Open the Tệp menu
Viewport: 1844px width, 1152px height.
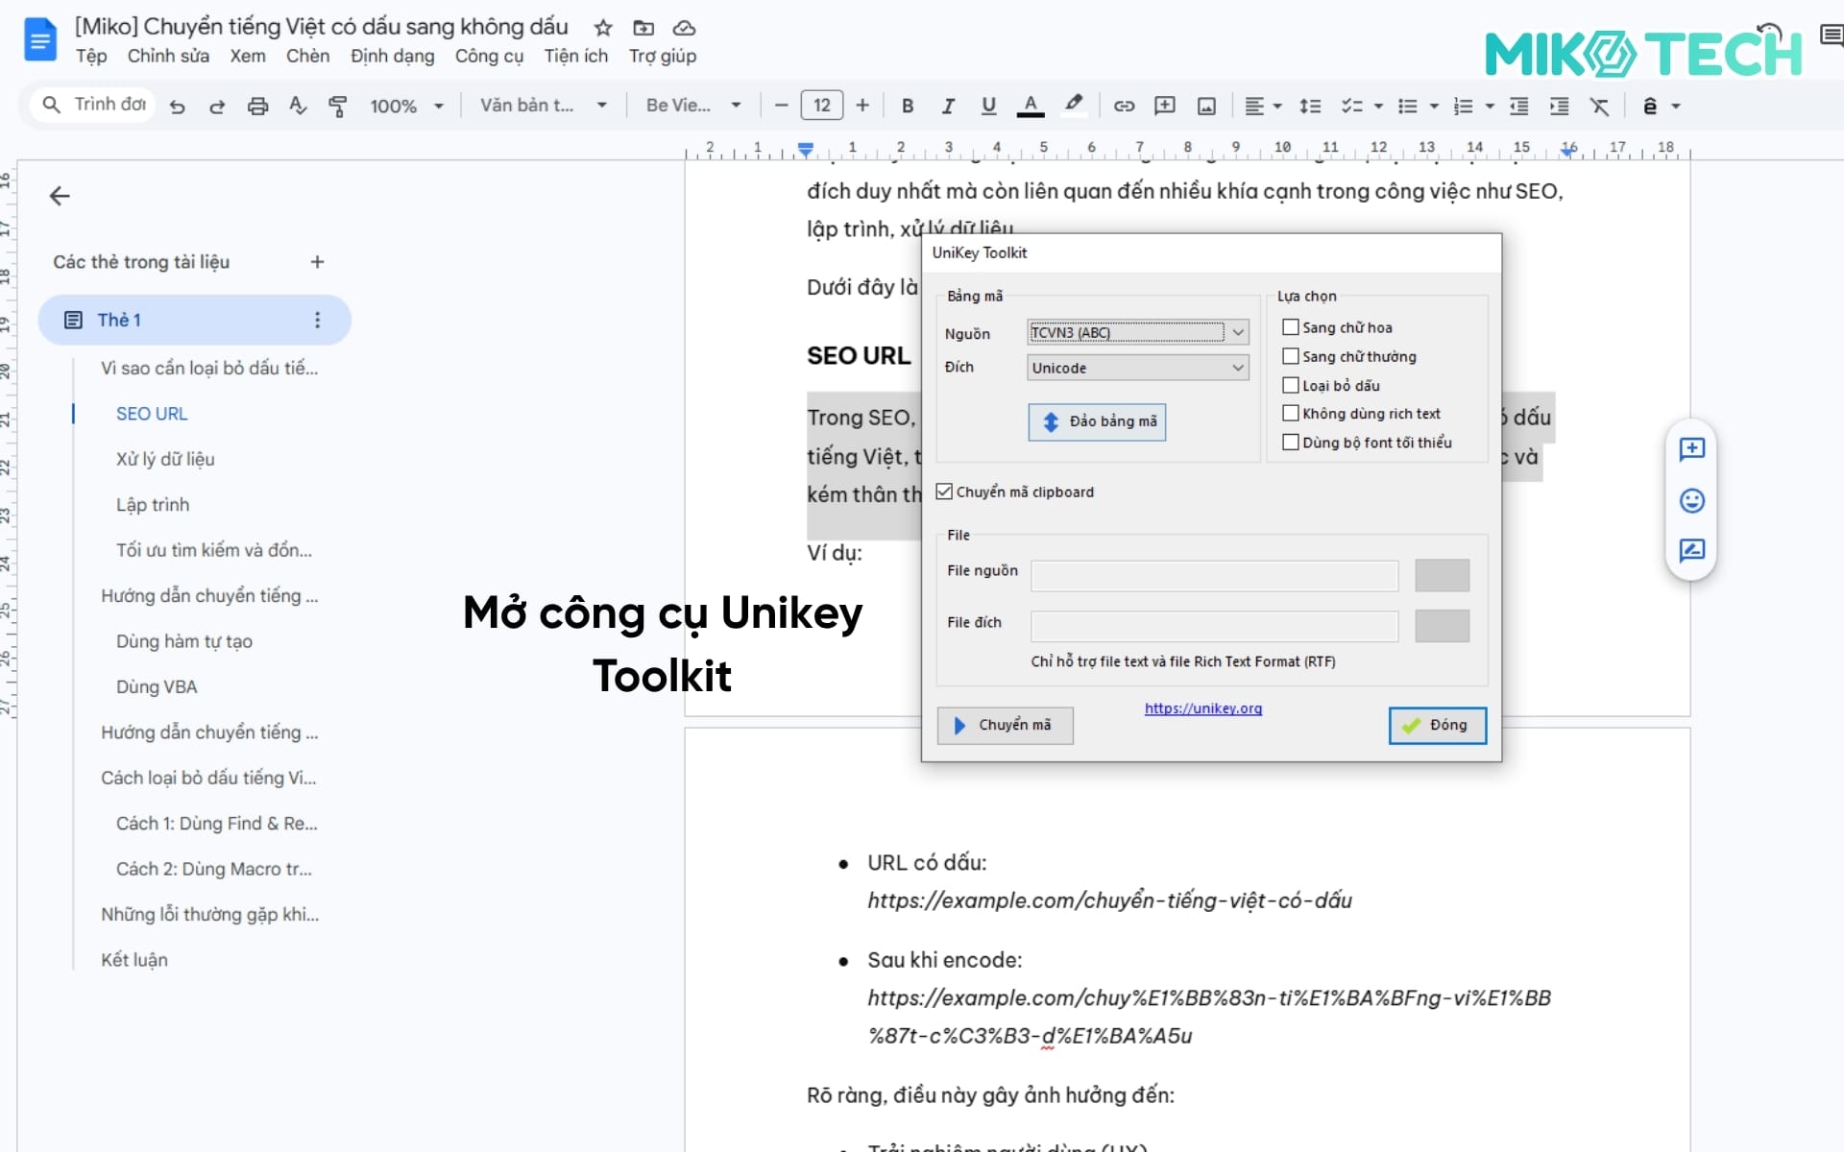[91, 56]
